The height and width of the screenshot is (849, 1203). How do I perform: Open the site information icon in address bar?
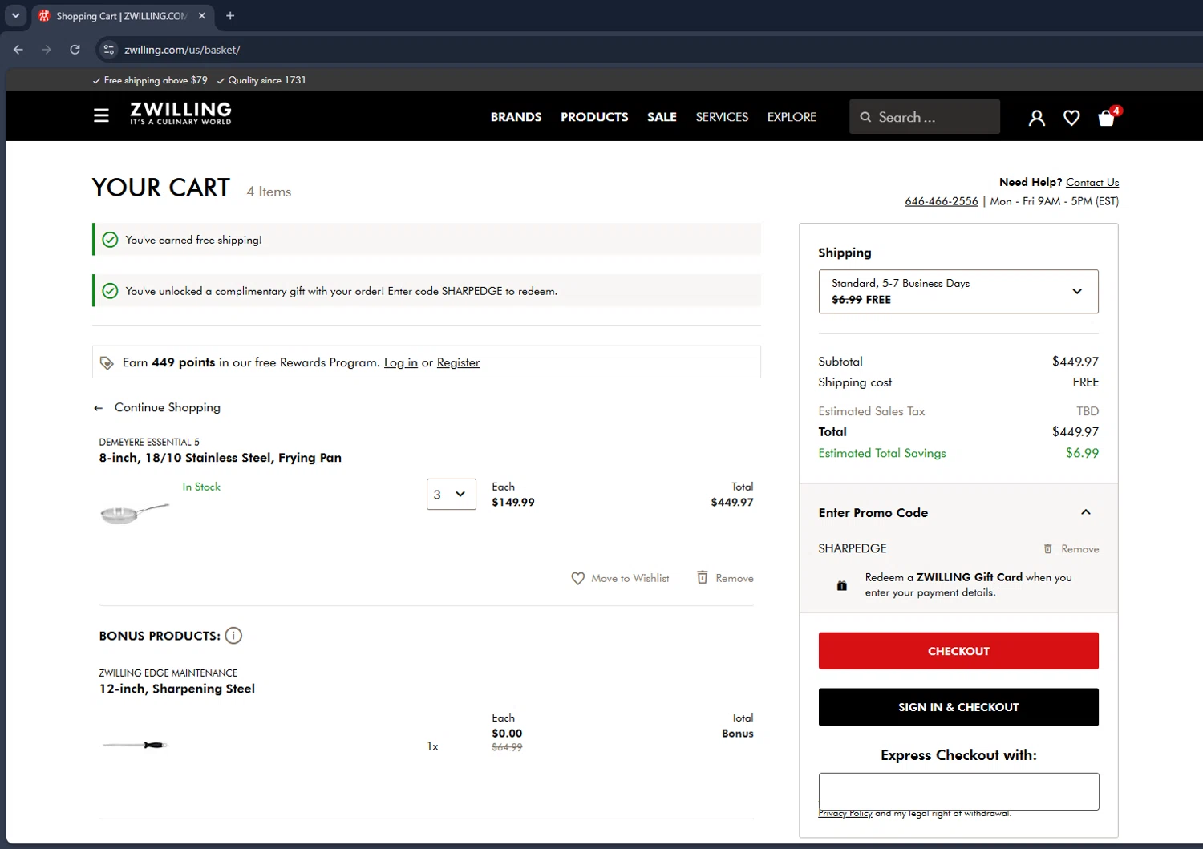click(109, 50)
